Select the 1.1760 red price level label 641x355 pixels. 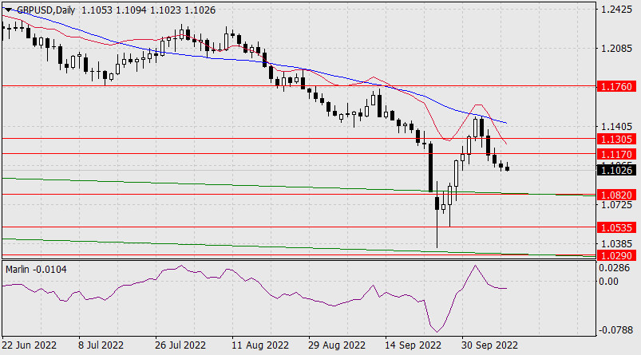point(616,87)
